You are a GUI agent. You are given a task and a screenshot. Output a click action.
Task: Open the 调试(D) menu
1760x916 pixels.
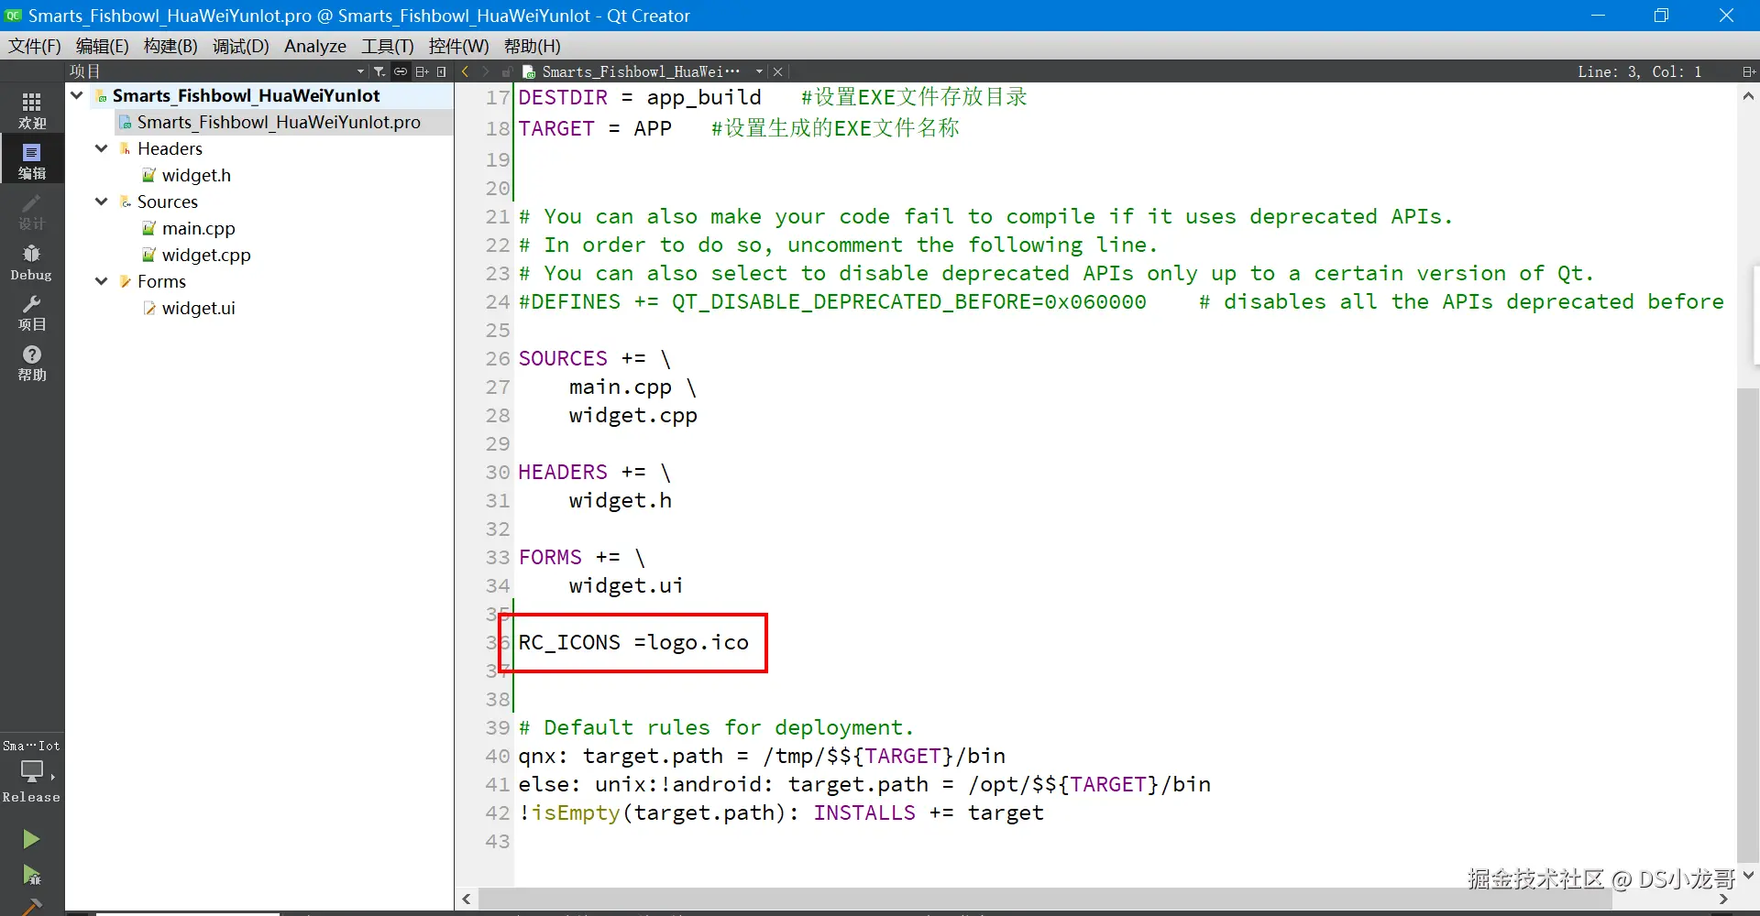[241, 46]
